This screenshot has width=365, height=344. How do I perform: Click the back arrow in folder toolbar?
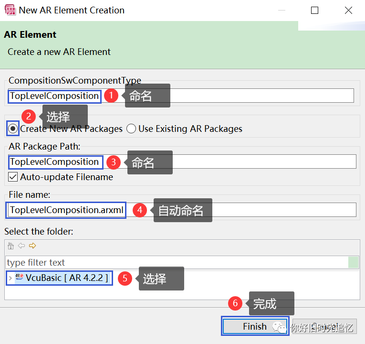21,246
